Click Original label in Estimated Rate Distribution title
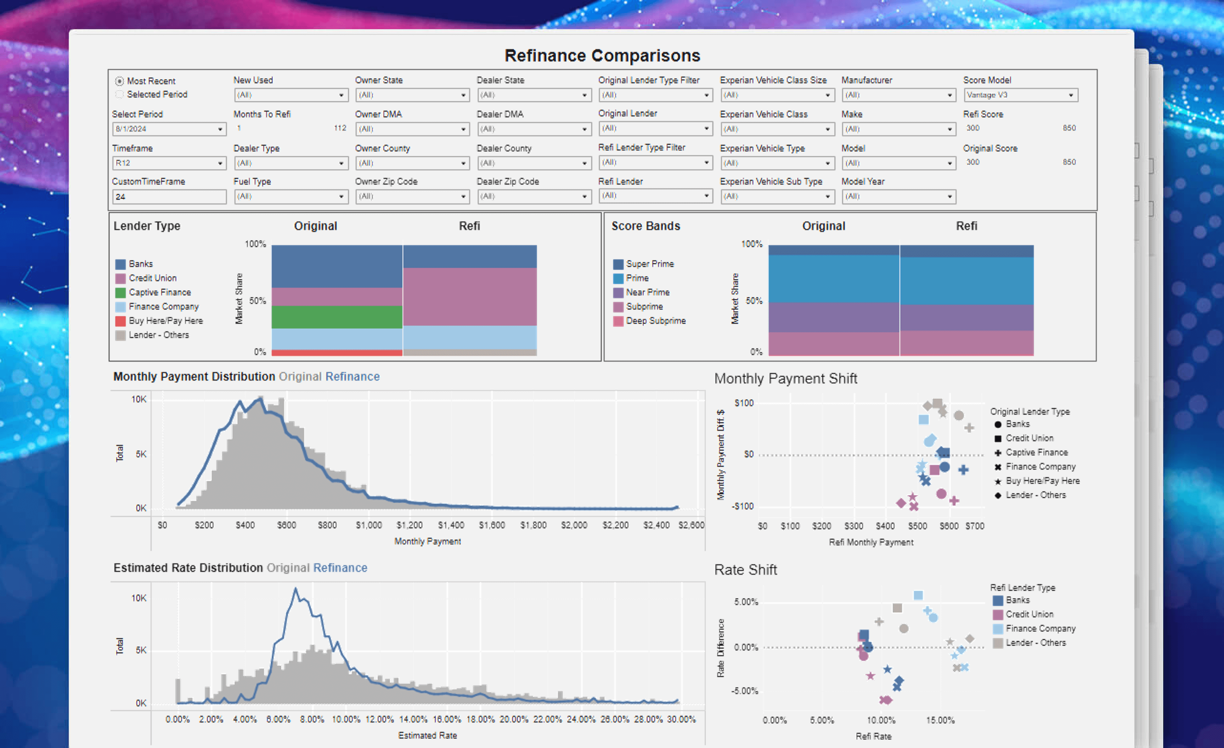The image size is (1224, 748). [288, 568]
